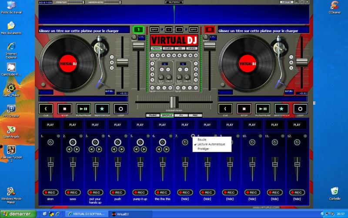Activate the right deck Loop button

(x=301, y=109)
